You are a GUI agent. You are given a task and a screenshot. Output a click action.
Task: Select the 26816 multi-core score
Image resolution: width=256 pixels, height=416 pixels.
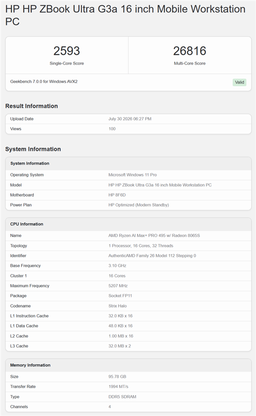pyautogui.click(x=190, y=51)
